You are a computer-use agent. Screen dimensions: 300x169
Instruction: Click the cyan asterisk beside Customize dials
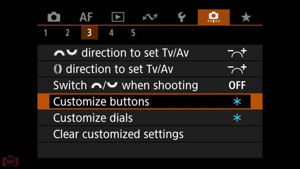(x=237, y=118)
